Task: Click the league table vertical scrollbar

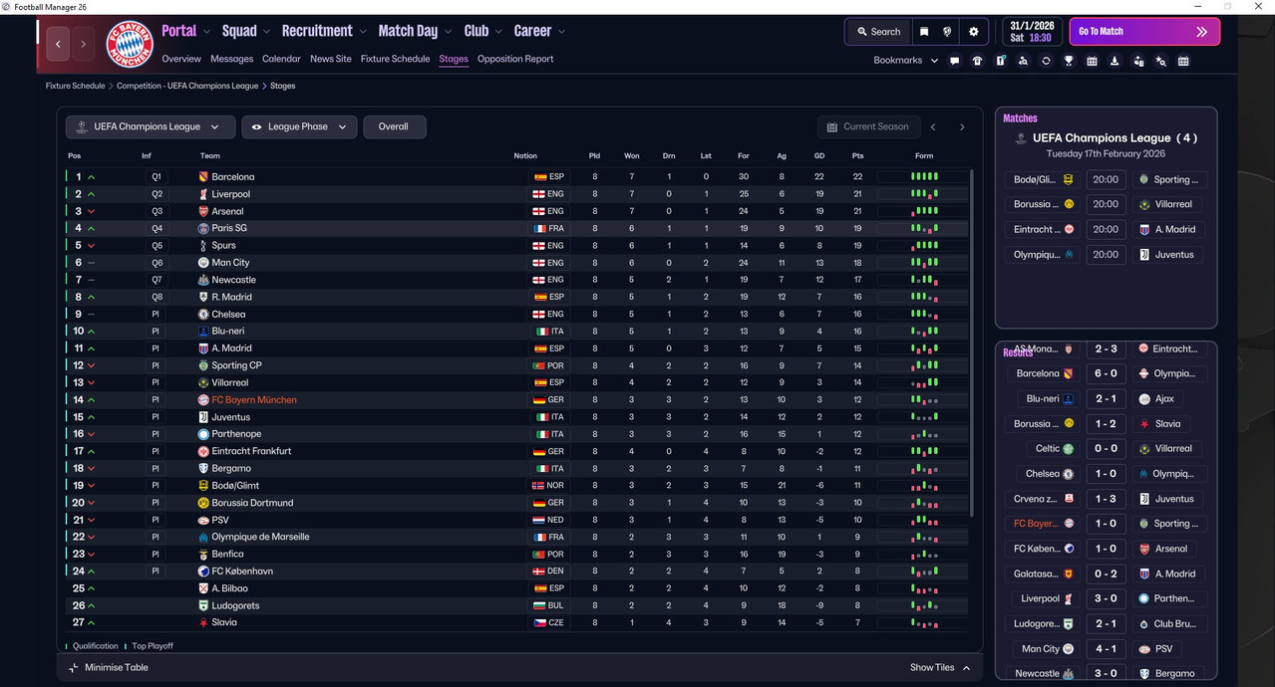Action: pyautogui.click(x=971, y=342)
